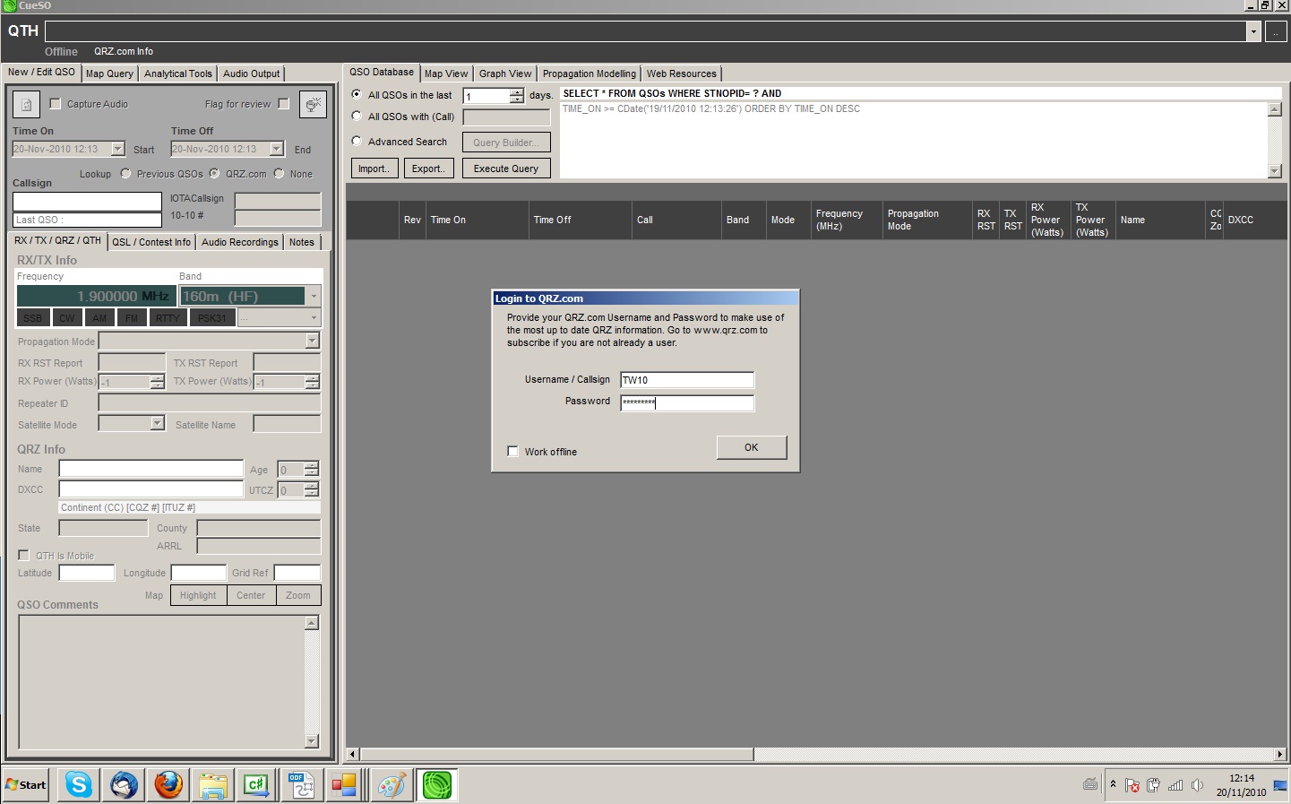
Task: Expand the Propagation Mode dropdown
Action: (312, 341)
